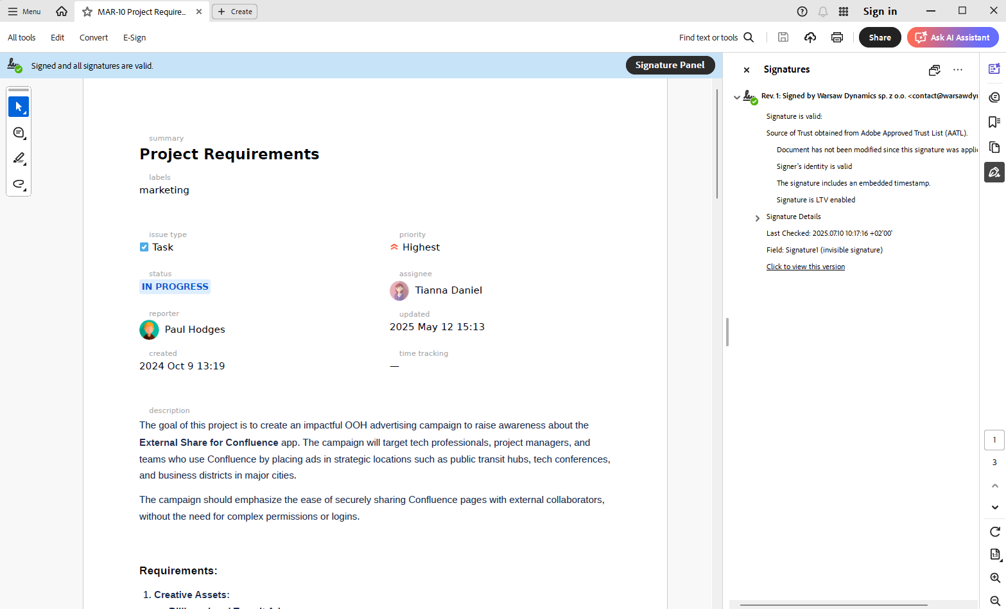Open the hamburger Menu
Screen dimensions: 1006x609
[x=24, y=12]
